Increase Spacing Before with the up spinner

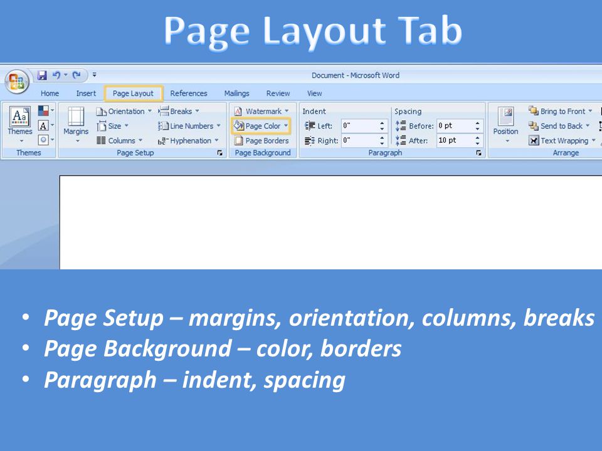(x=478, y=123)
